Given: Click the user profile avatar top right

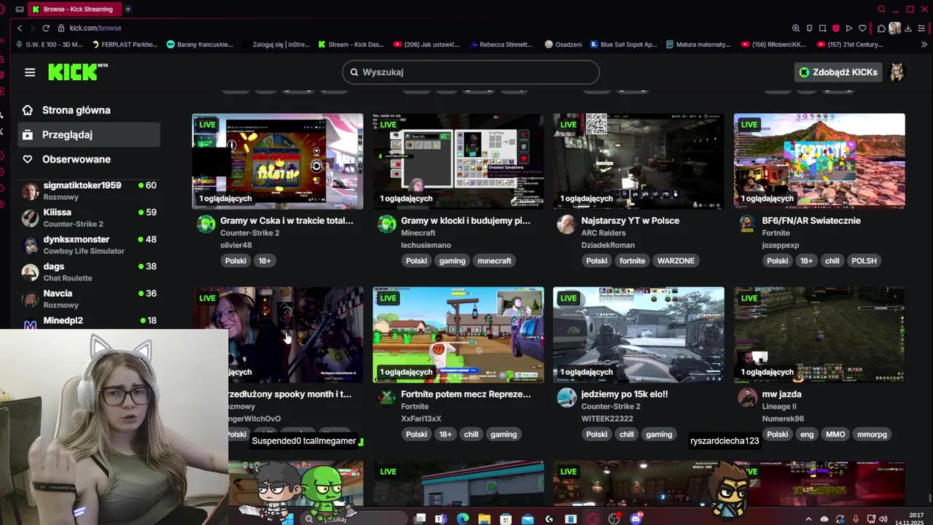Looking at the screenshot, I should [897, 72].
